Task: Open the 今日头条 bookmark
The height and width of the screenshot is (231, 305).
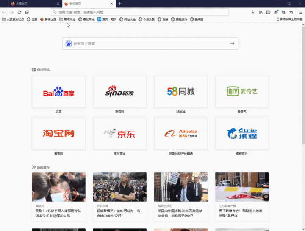Action: (x=147, y=20)
